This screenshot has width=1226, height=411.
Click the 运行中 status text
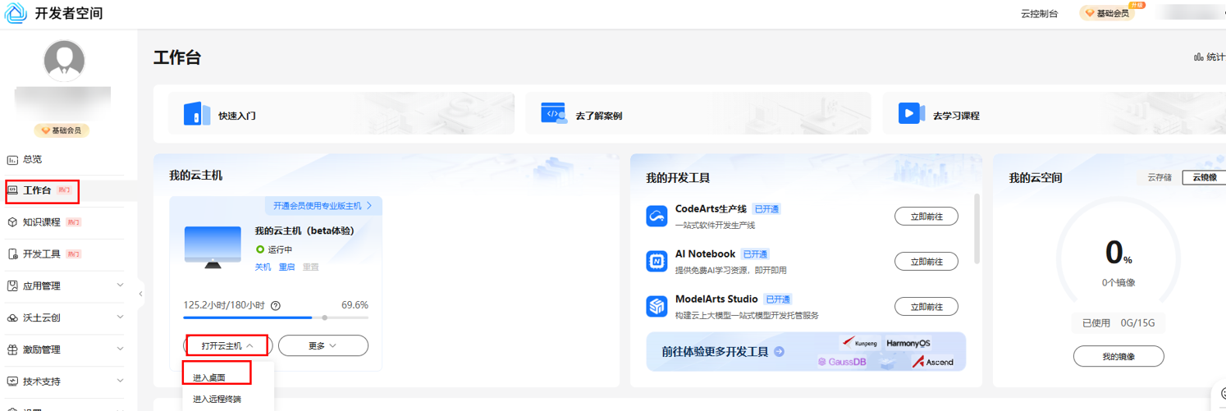tap(280, 249)
